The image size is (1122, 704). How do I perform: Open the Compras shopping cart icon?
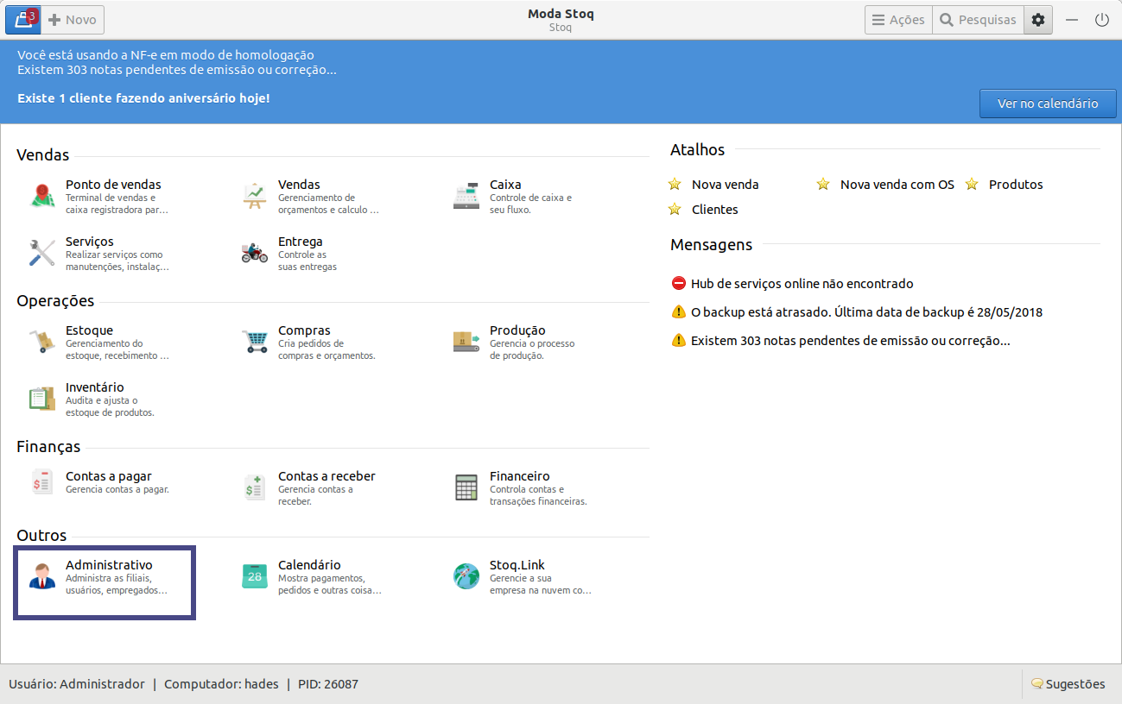point(255,343)
